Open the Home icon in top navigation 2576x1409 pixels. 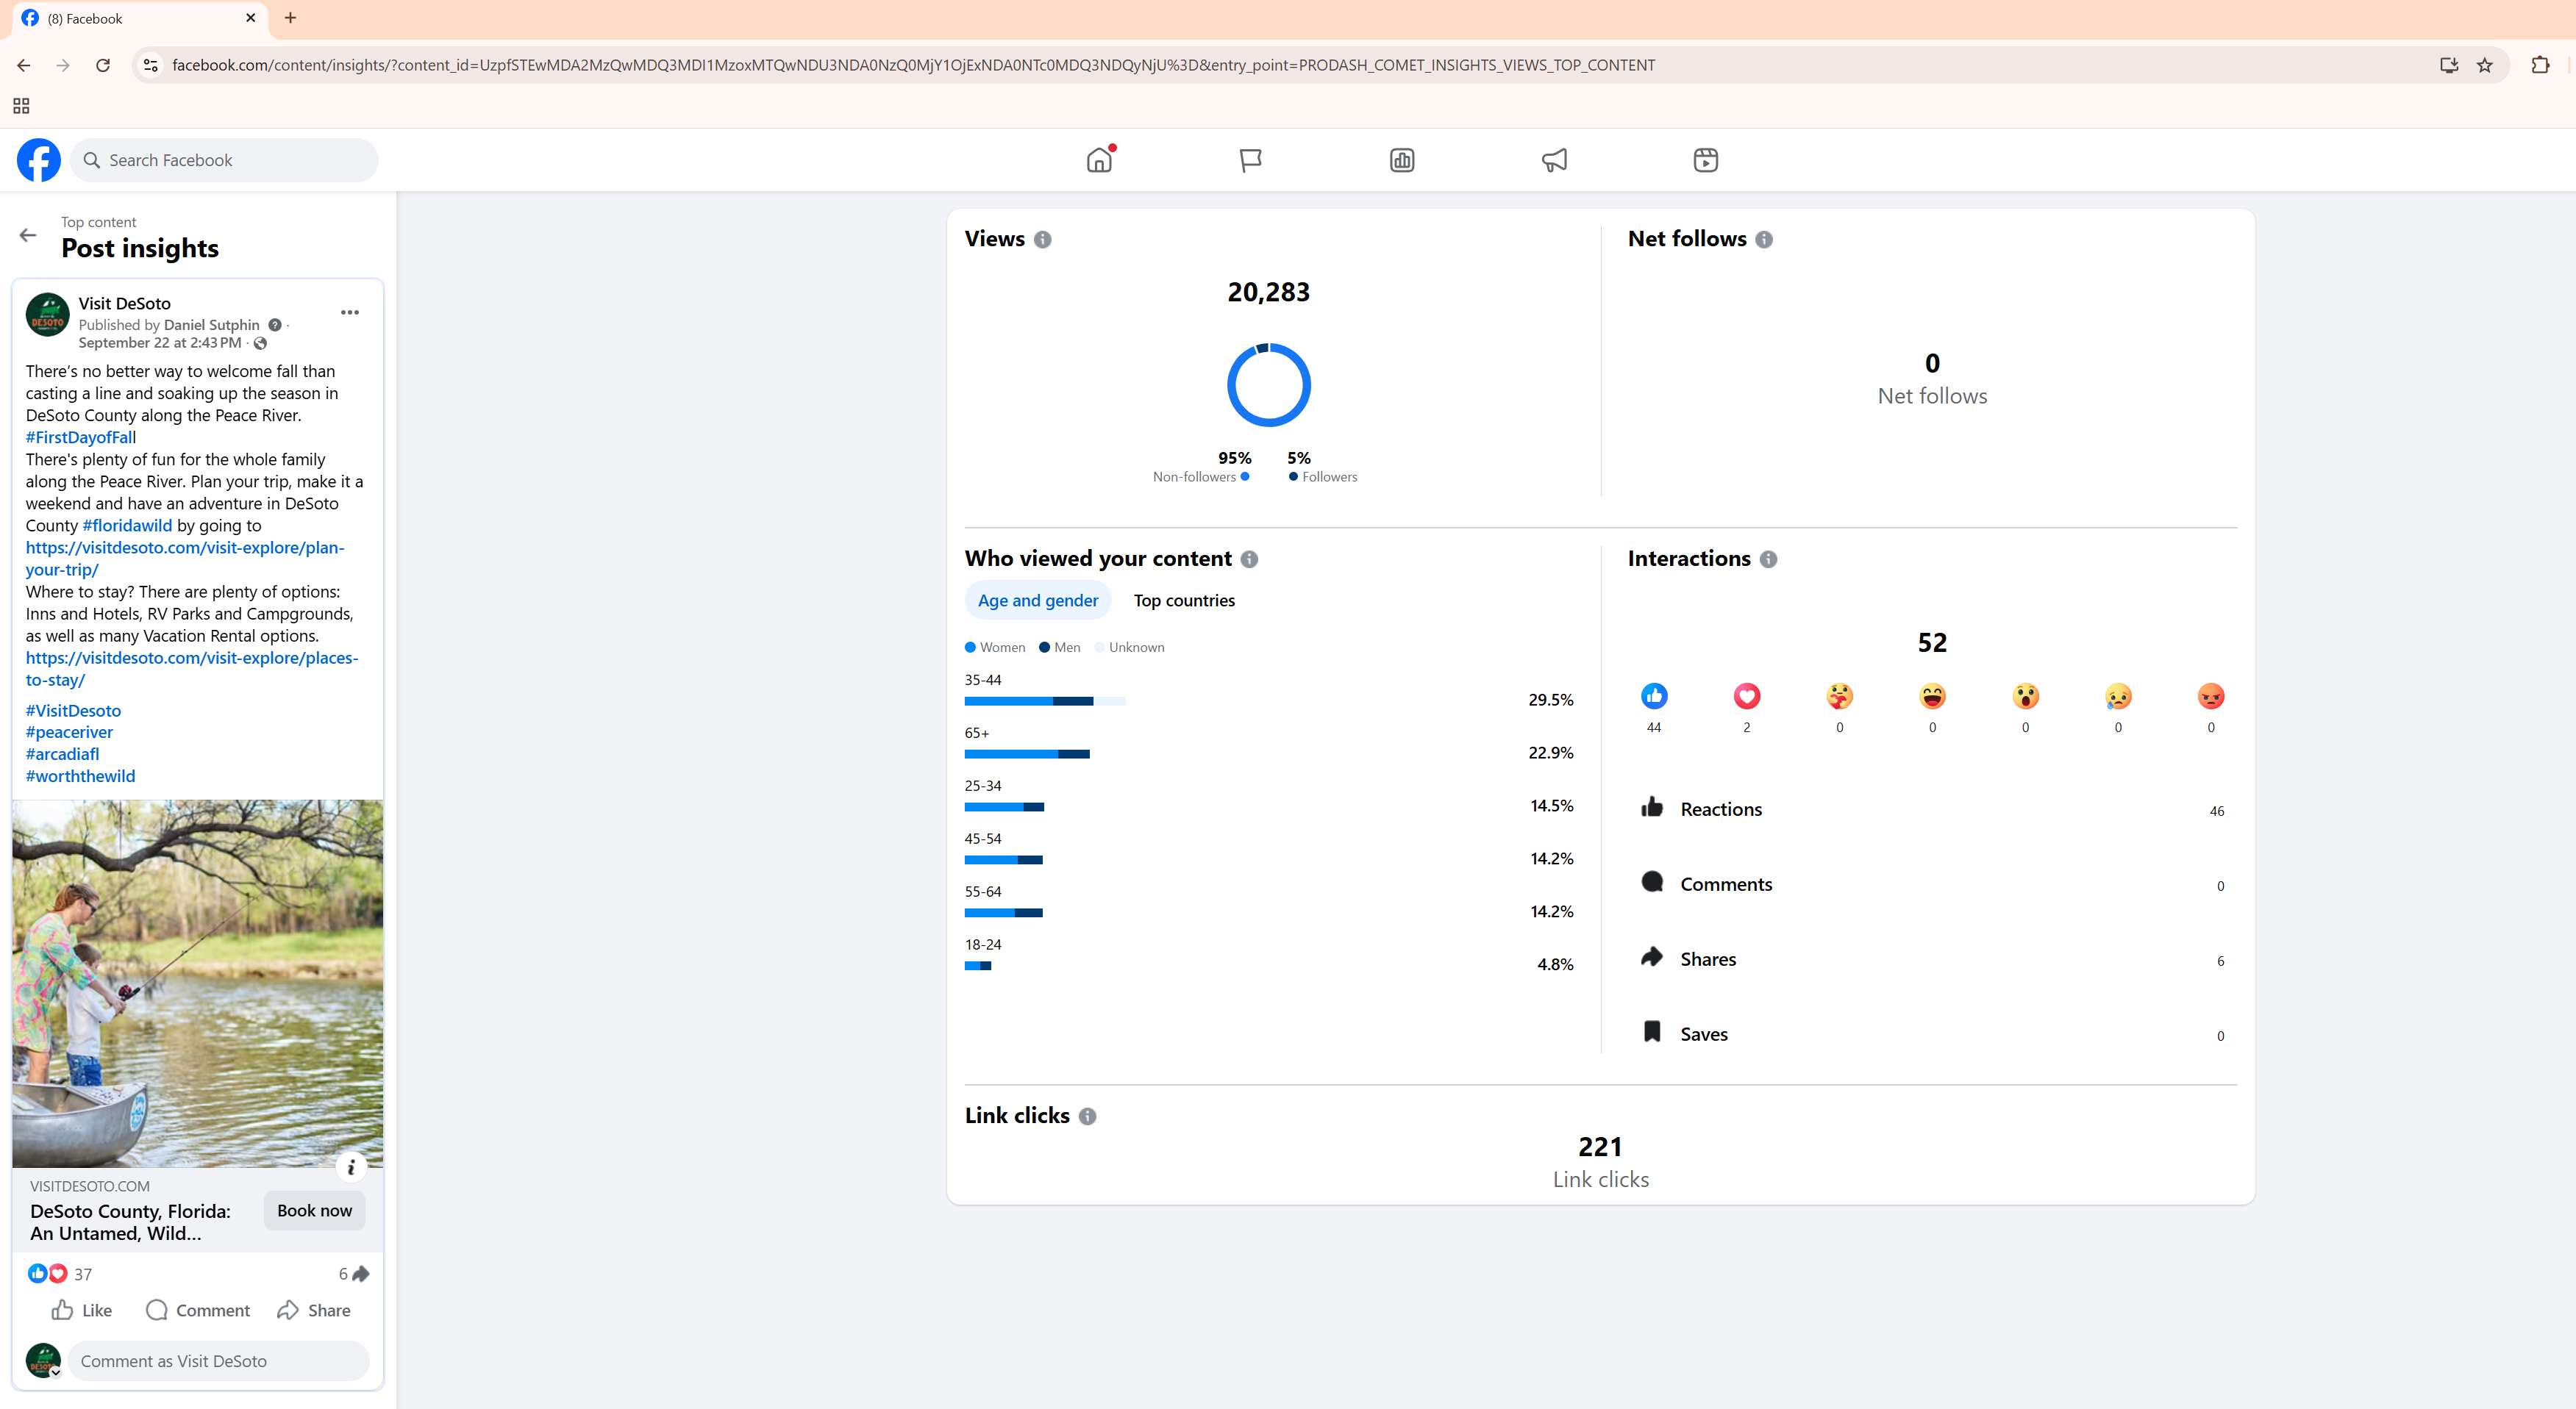pyautogui.click(x=1099, y=160)
